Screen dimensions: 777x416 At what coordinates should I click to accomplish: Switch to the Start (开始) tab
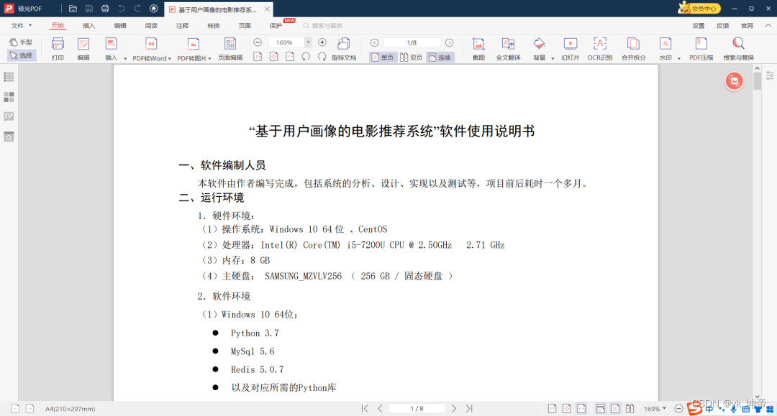[58, 26]
